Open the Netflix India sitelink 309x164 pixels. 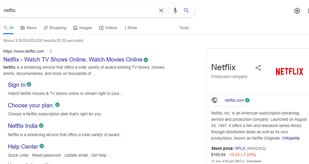(23, 126)
